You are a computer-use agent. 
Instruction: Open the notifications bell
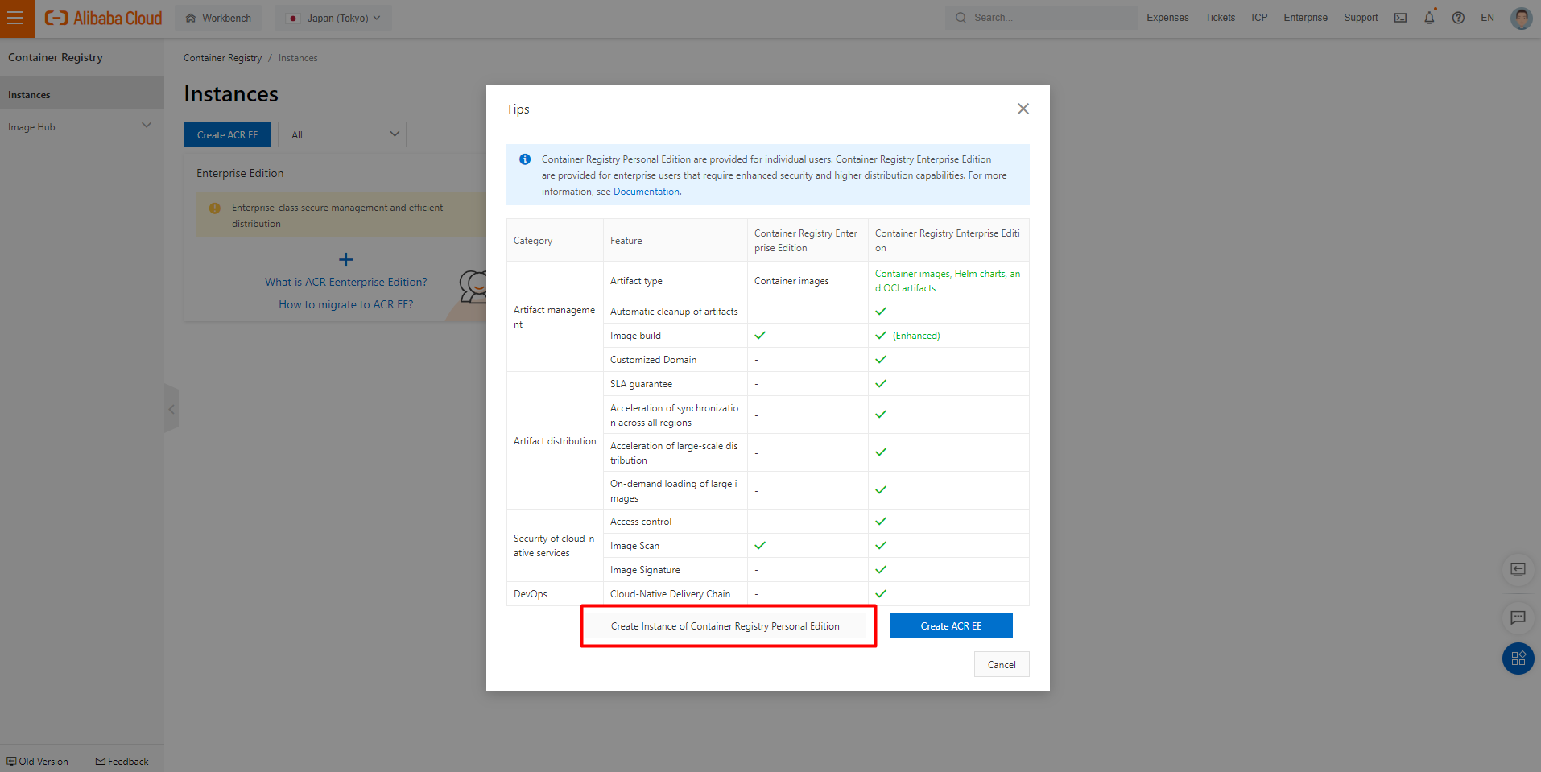coord(1429,18)
